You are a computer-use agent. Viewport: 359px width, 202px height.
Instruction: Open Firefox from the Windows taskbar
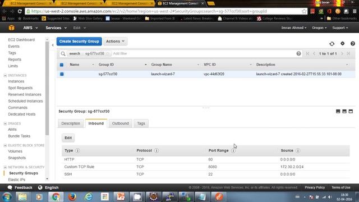point(72,197)
